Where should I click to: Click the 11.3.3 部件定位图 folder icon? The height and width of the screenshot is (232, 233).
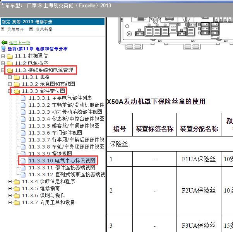pyautogui.click(x=17, y=91)
